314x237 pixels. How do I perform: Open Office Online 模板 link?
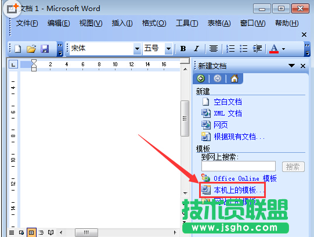245,178
